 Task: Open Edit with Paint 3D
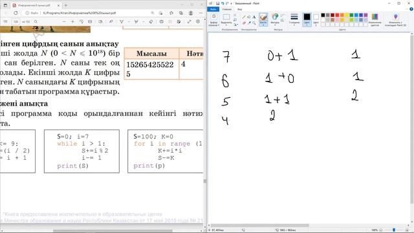(x=395, y=20)
